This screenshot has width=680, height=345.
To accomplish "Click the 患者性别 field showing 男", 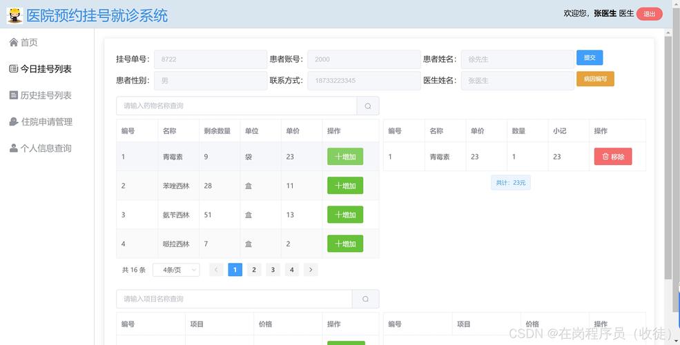I will 211,81.
